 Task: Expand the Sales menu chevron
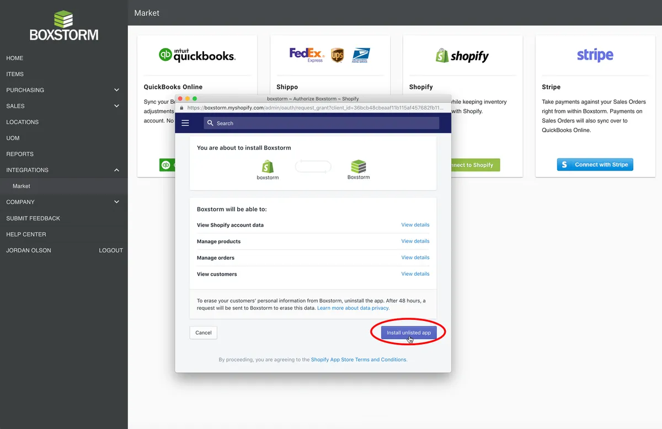click(x=116, y=106)
